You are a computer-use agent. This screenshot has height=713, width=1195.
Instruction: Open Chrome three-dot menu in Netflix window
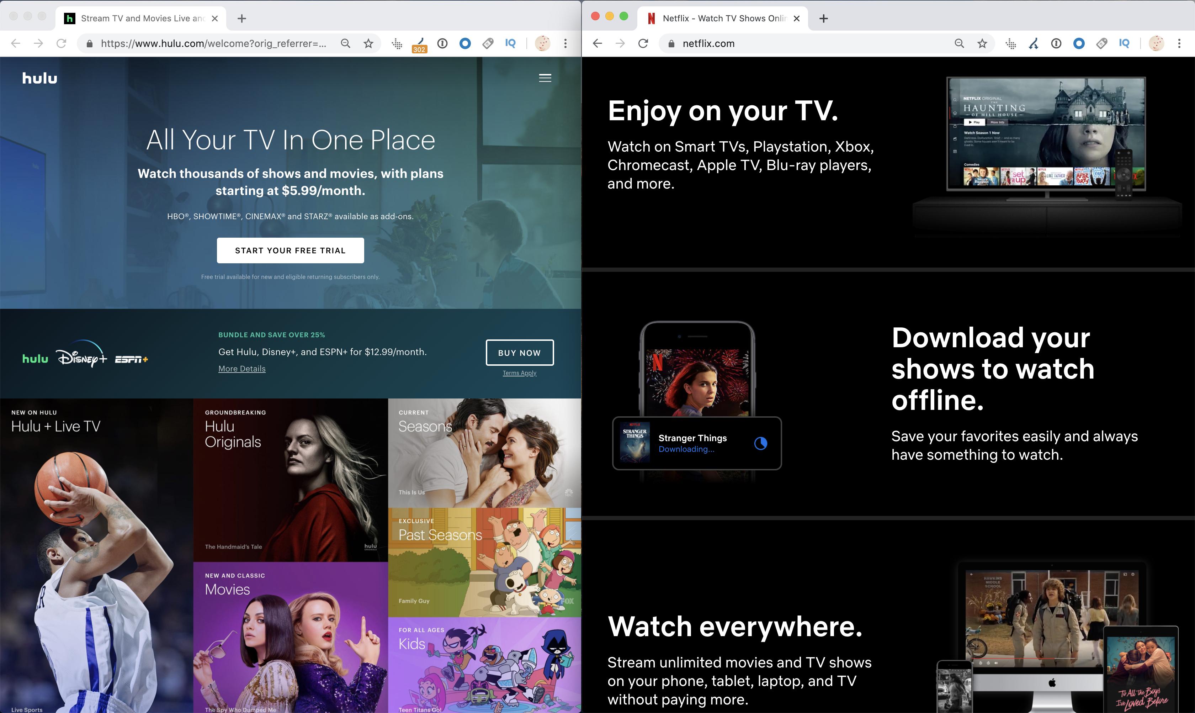pyautogui.click(x=1179, y=44)
